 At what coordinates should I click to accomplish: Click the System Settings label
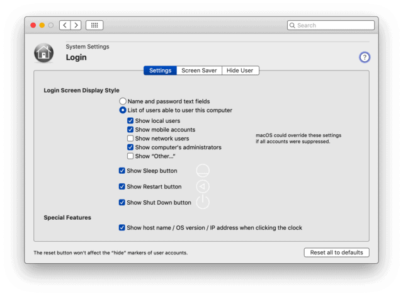(x=88, y=47)
